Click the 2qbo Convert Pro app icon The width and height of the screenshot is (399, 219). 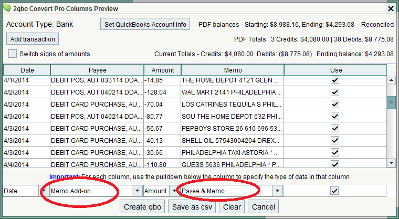6,8
